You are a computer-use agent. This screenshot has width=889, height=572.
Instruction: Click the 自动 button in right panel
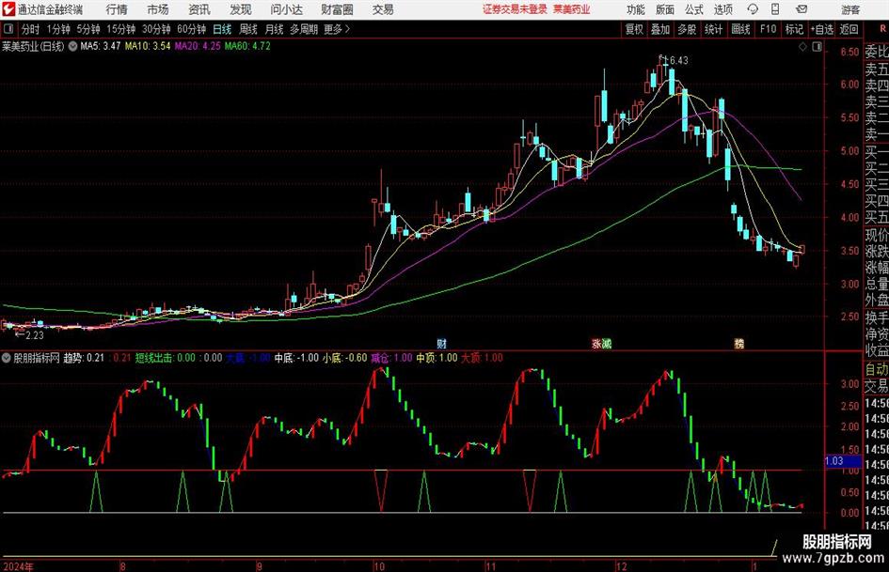click(877, 369)
